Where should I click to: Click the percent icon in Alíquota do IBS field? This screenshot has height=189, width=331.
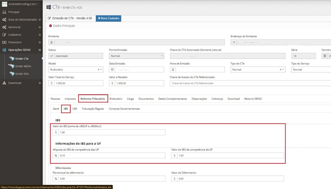coord(56,155)
